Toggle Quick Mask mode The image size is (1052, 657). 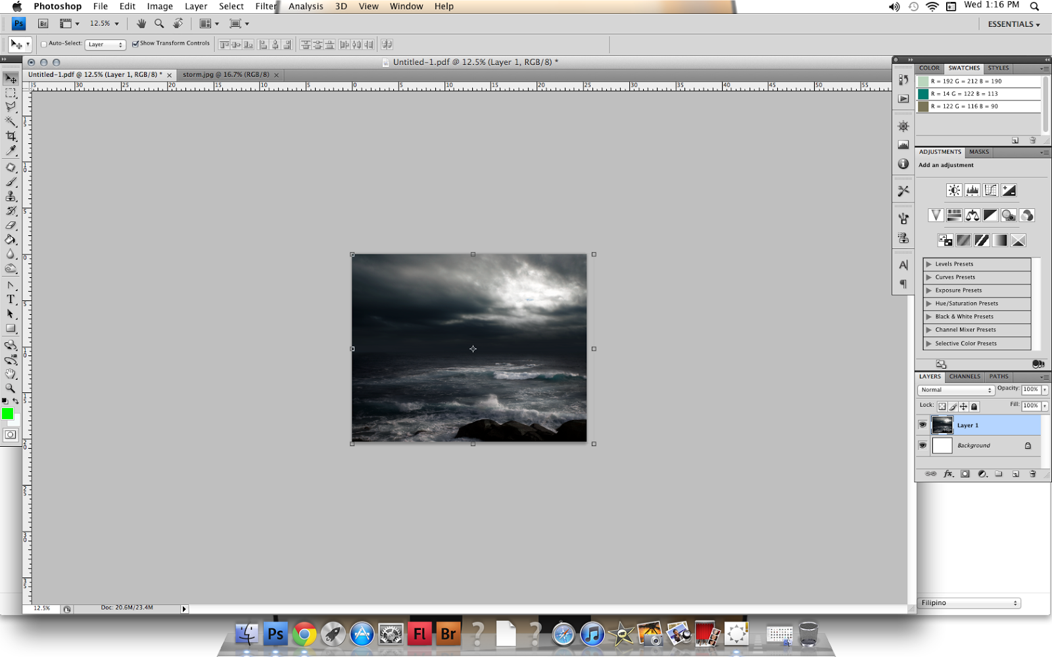(x=11, y=434)
